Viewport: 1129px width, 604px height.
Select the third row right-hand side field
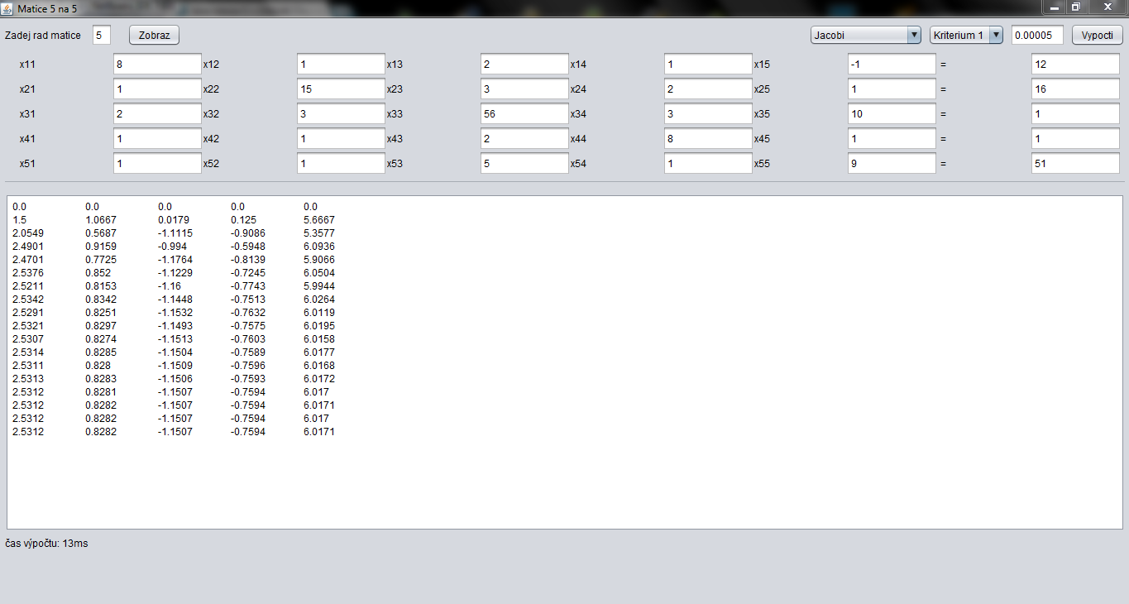click(1075, 114)
